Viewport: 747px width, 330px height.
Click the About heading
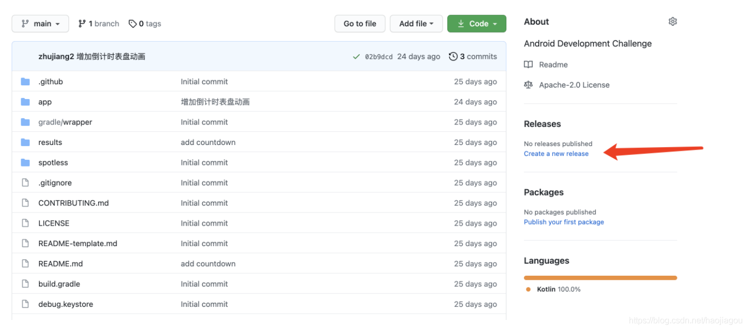coord(537,22)
